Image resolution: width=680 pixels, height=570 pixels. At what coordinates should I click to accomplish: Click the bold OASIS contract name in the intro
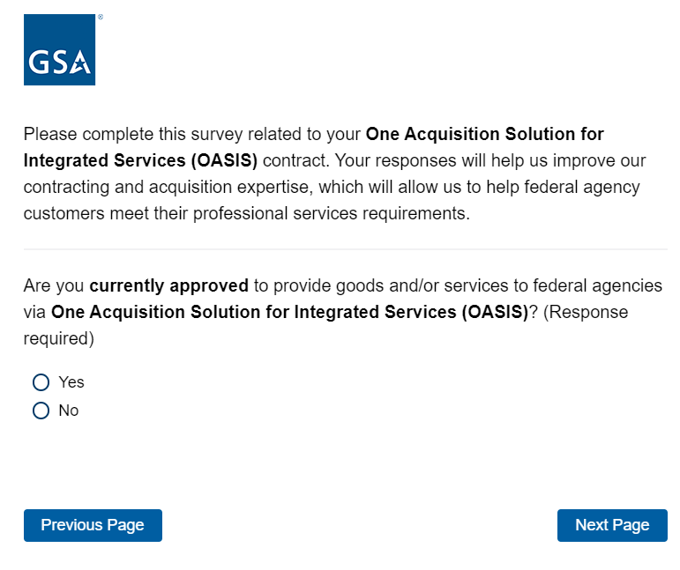point(485,135)
